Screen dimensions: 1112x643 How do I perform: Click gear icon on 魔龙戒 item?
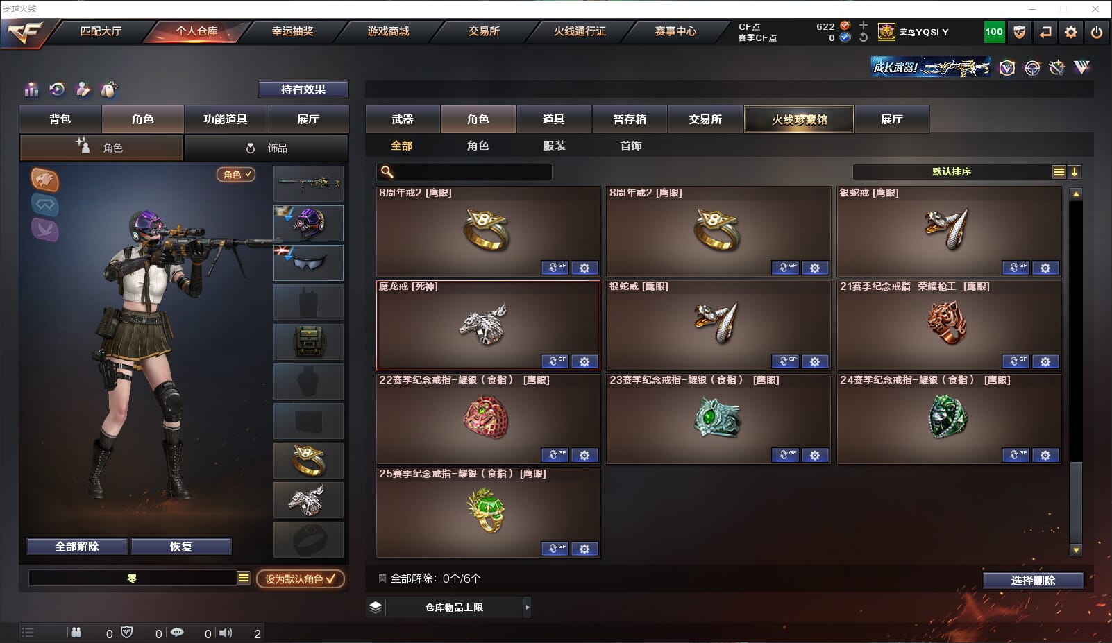[584, 361]
